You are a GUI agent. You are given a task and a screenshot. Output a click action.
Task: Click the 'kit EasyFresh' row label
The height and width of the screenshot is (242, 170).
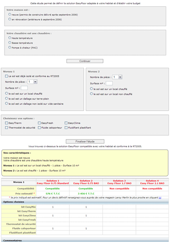tap(27, 220)
